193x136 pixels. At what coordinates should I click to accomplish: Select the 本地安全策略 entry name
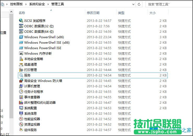[x=34, y=59]
